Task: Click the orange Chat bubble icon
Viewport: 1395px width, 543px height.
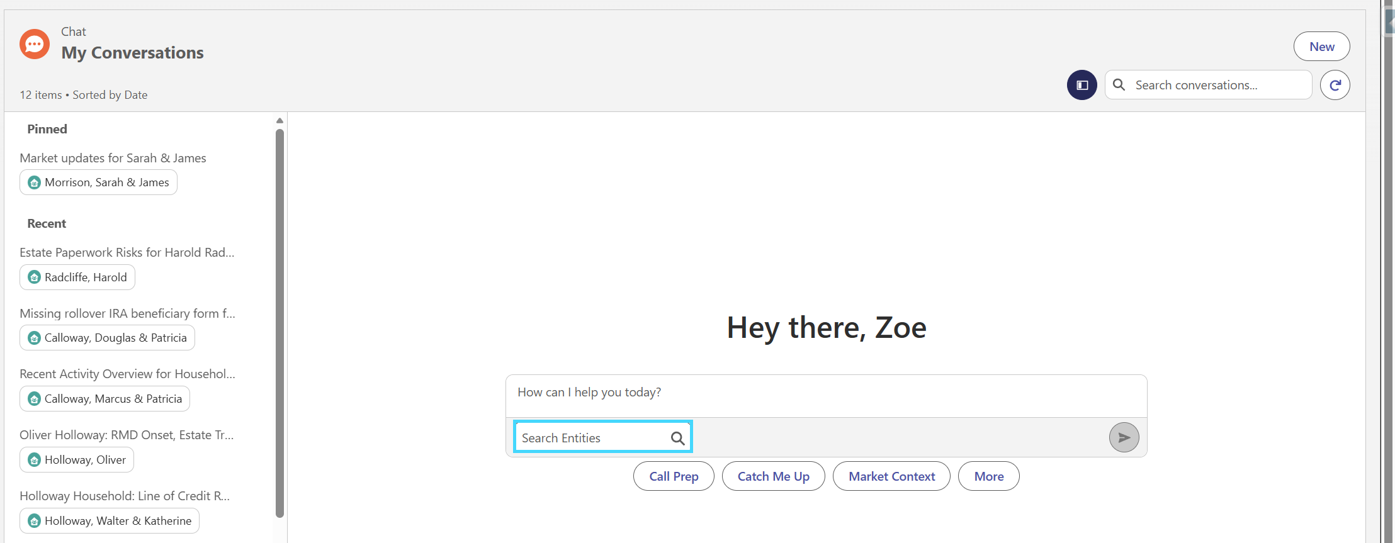Action: [x=35, y=44]
